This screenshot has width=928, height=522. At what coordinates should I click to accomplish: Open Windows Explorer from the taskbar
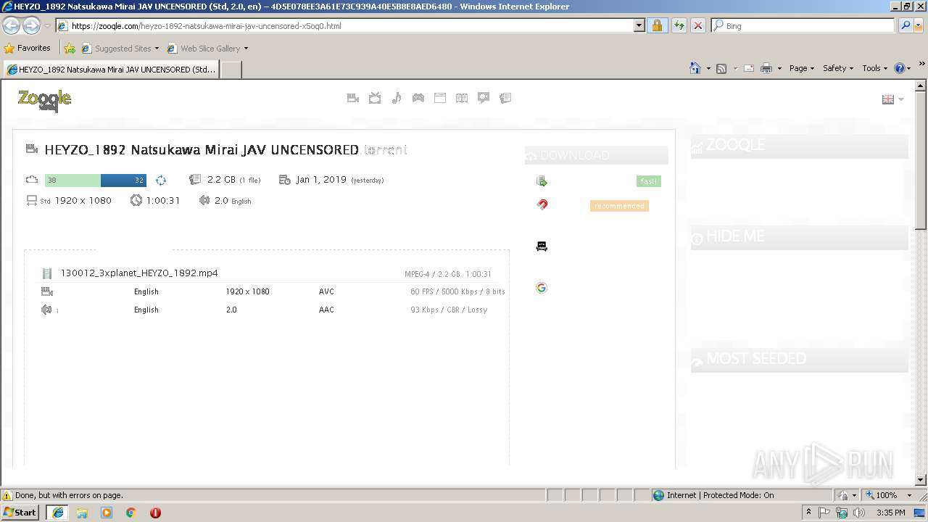click(x=82, y=513)
